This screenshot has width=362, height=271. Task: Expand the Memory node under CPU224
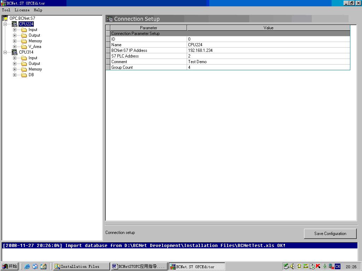point(14,41)
